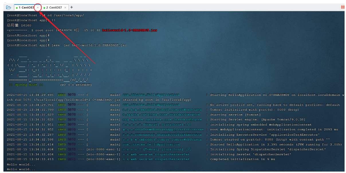The width and height of the screenshot is (346, 173).
Task: Click logger name w.s.c.ServletWebServerApplicationContext
Action: click(163, 130)
